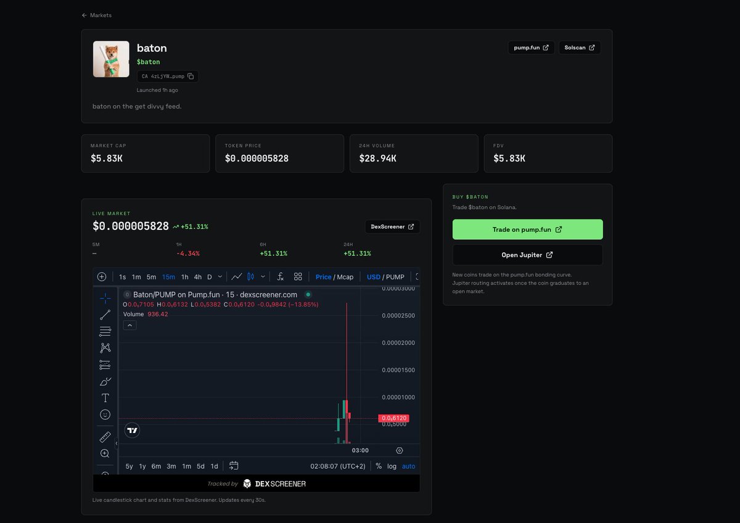Set chart range to 6m

[x=156, y=466]
